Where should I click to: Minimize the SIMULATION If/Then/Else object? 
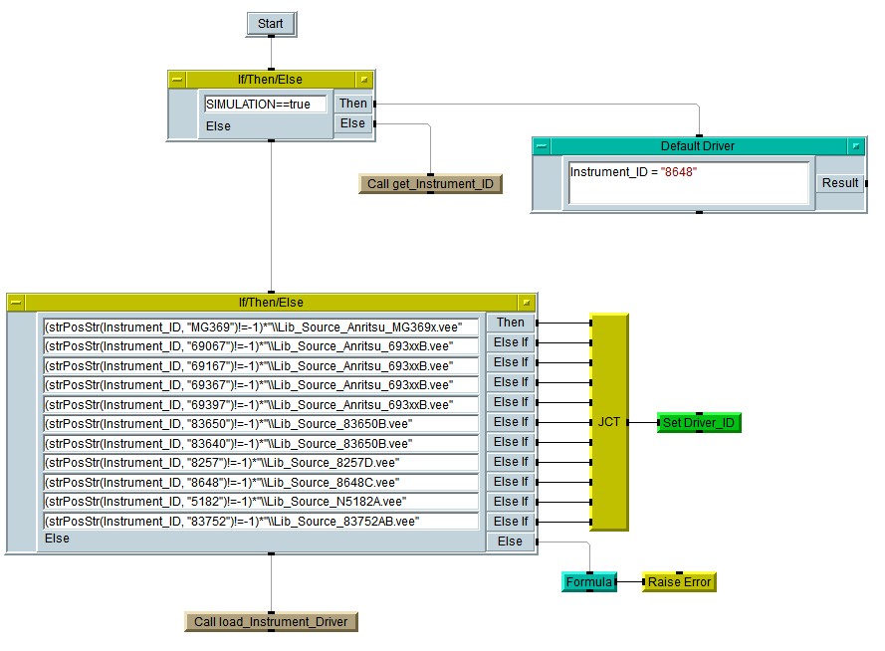pyautogui.click(x=364, y=80)
